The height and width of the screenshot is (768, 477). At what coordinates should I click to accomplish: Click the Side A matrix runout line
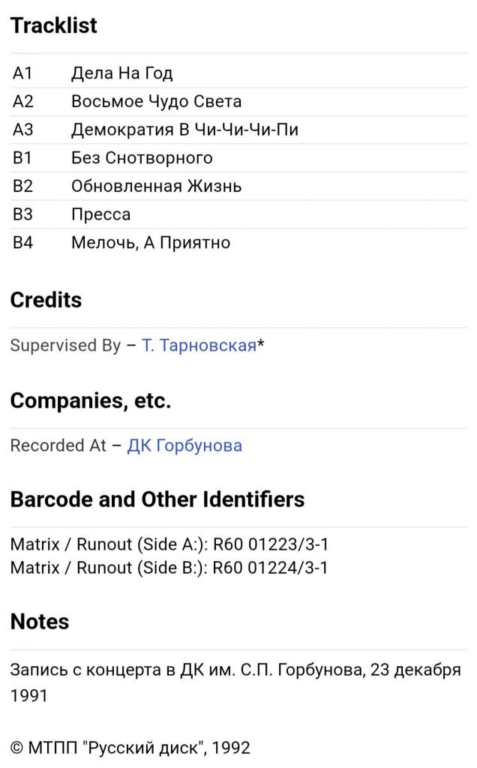click(169, 544)
